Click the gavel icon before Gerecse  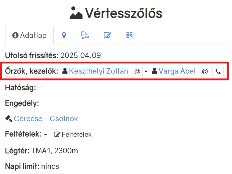(9, 118)
